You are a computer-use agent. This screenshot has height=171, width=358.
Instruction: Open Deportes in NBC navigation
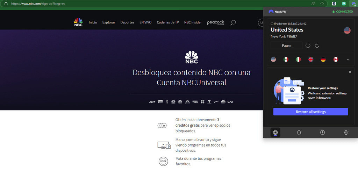coord(127,22)
